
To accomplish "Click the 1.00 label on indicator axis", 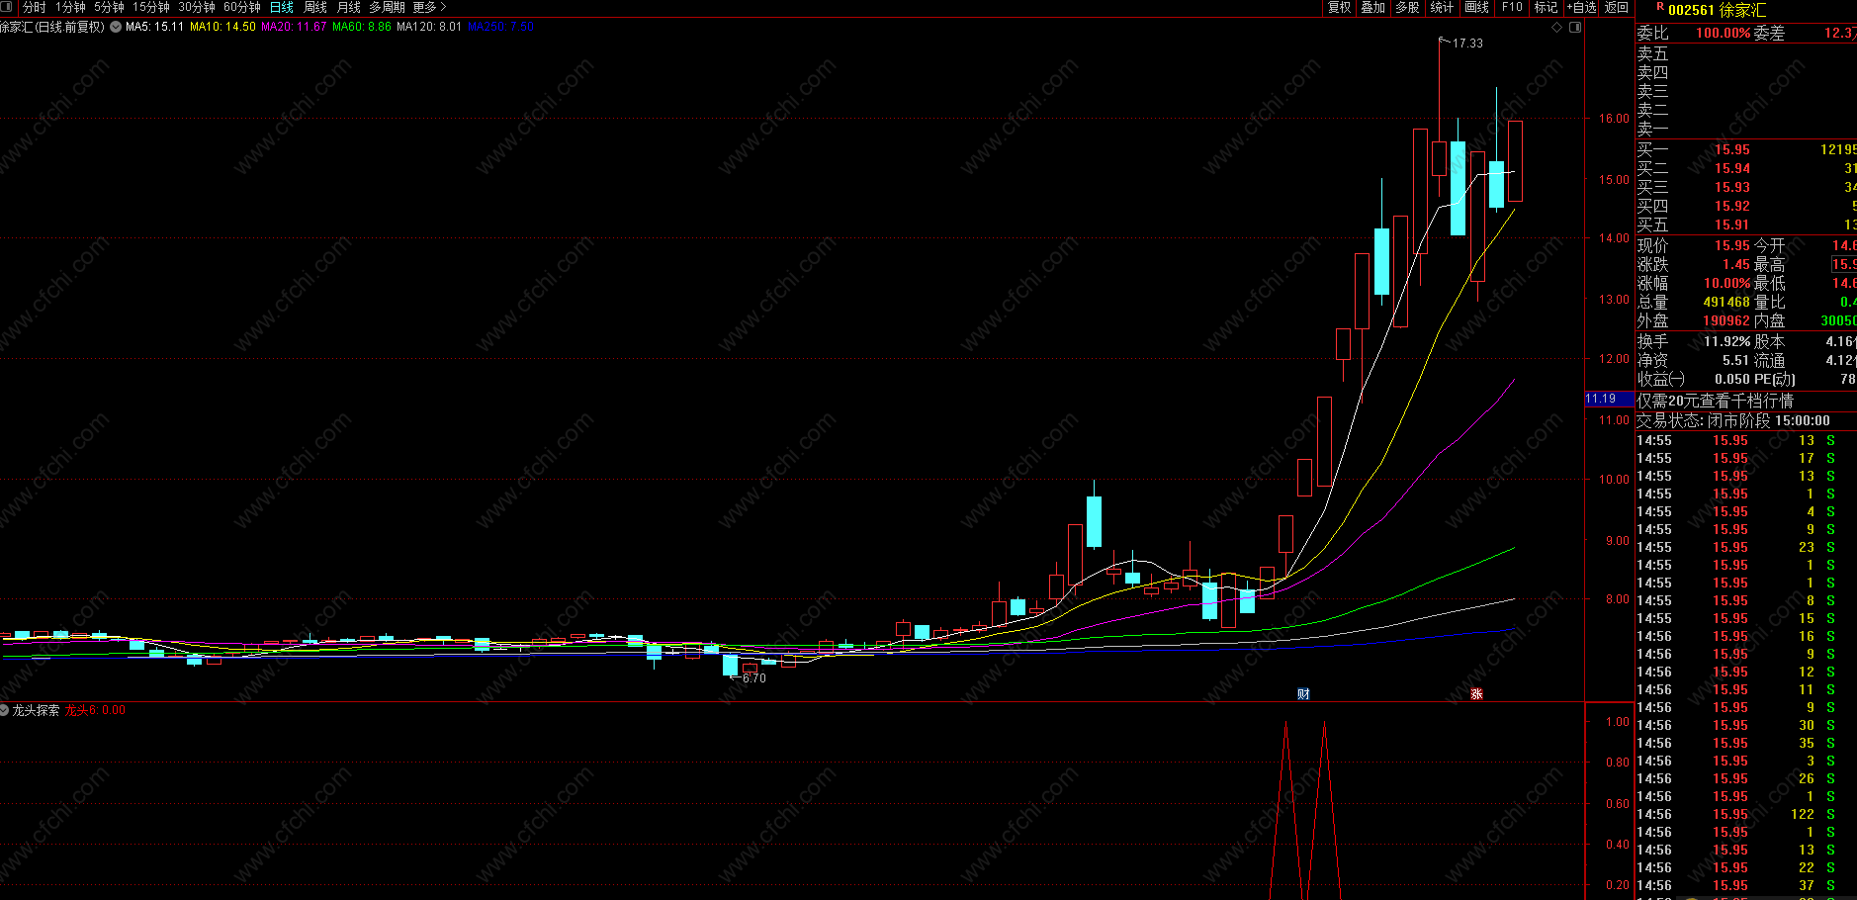I will click(x=1618, y=722).
